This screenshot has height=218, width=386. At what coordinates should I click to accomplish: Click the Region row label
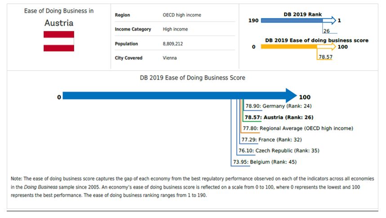coord(123,15)
